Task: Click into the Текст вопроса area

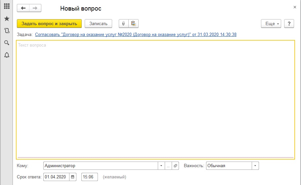Action: pos(155,100)
